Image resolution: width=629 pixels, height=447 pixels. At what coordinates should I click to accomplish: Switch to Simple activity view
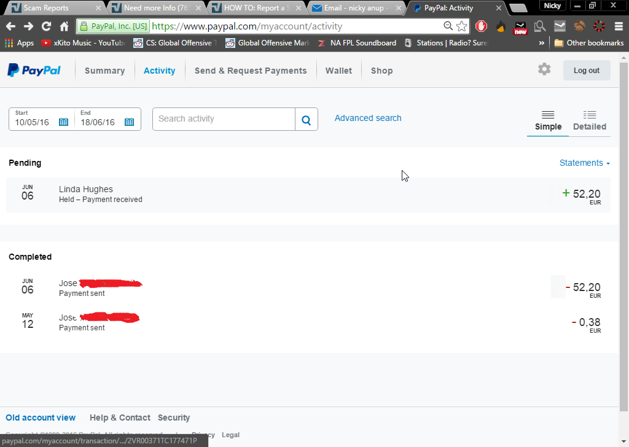point(548,120)
